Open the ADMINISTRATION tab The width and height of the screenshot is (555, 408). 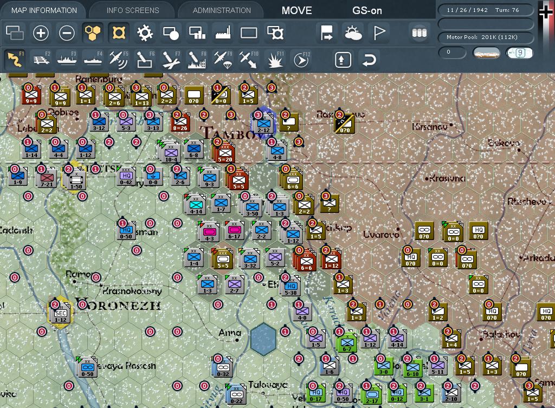(222, 10)
